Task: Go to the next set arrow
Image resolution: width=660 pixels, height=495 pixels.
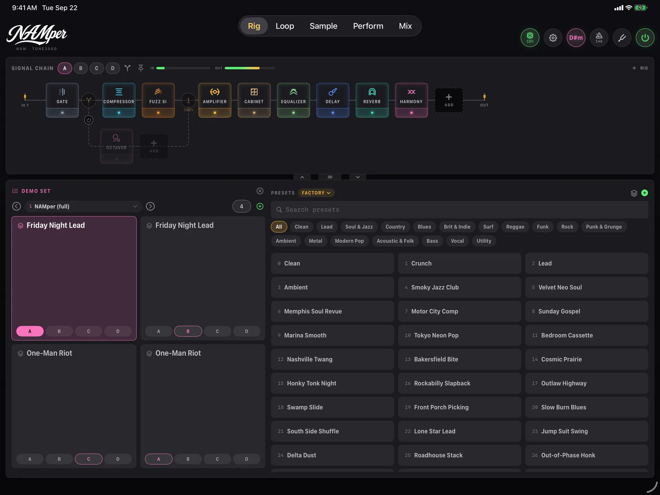Action: [x=150, y=206]
